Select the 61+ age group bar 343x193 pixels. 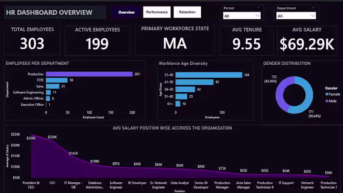[x=178, y=104]
